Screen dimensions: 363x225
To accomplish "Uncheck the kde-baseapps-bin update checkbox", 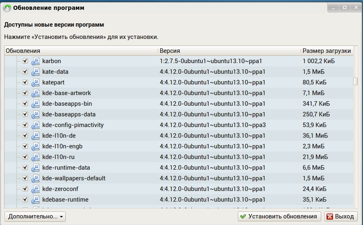I will coord(25,104).
